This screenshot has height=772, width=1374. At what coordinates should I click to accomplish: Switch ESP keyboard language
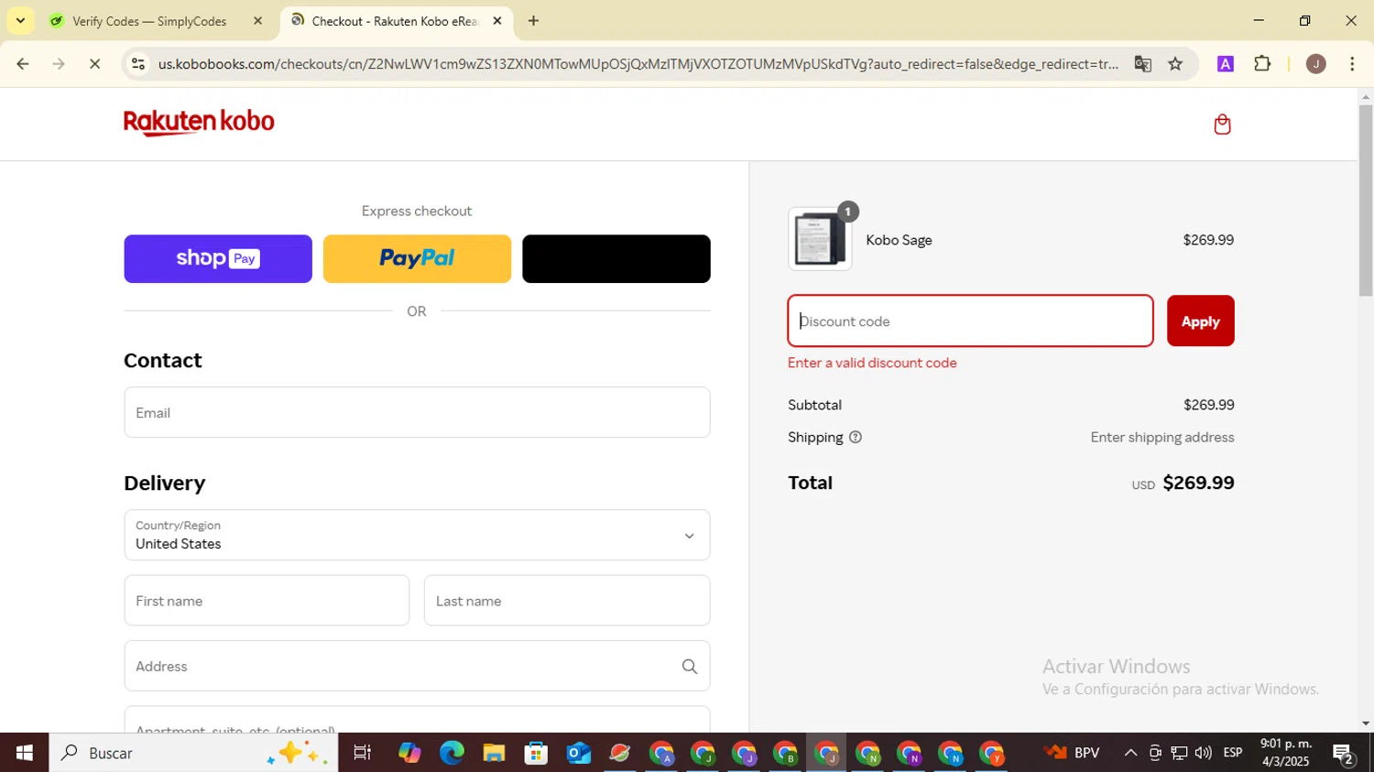click(1233, 753)
